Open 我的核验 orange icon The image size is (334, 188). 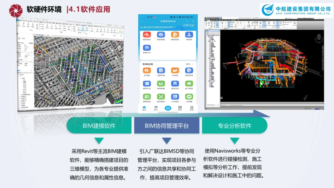[175, 35]
